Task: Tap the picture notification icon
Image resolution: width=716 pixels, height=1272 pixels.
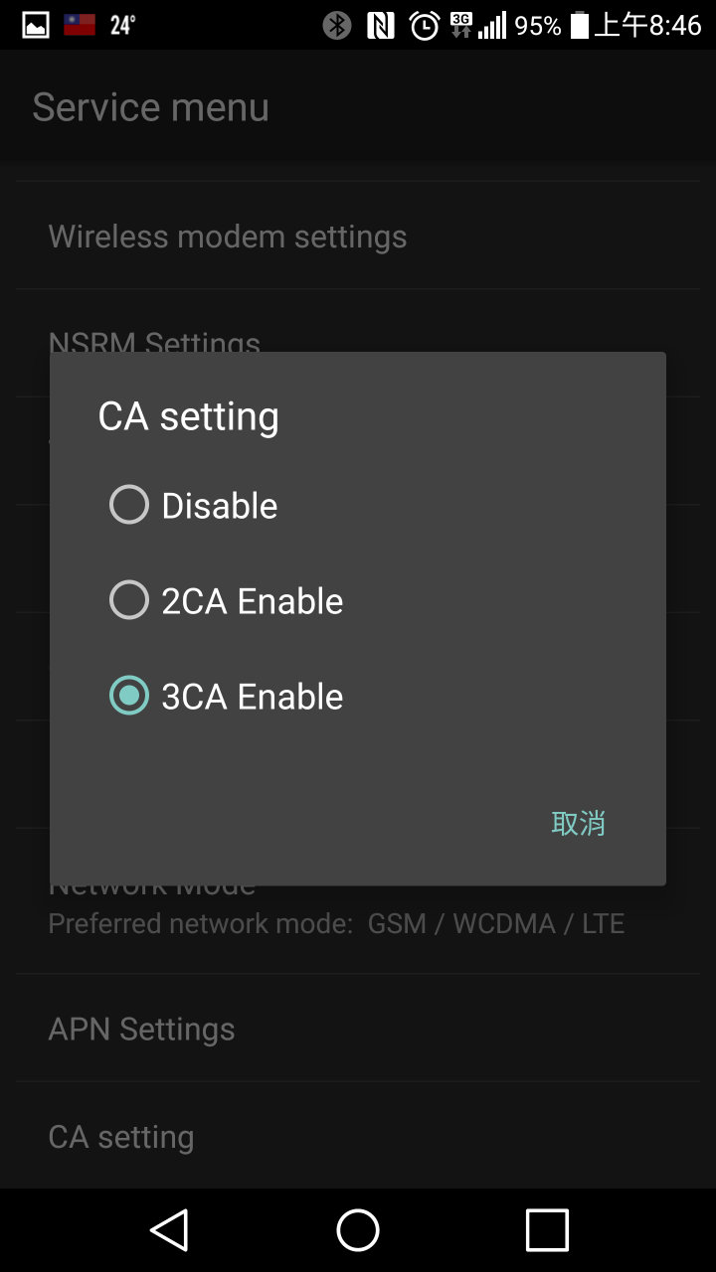Action: [36, 25]
